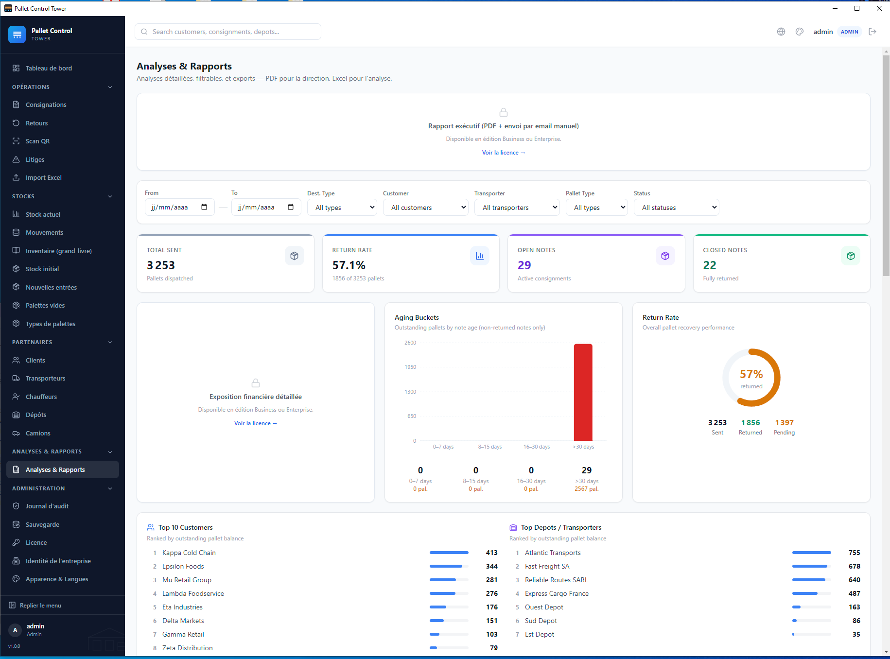890x659 pixels.
Task: Click the red >30 days bar
Action: point(583,393)
